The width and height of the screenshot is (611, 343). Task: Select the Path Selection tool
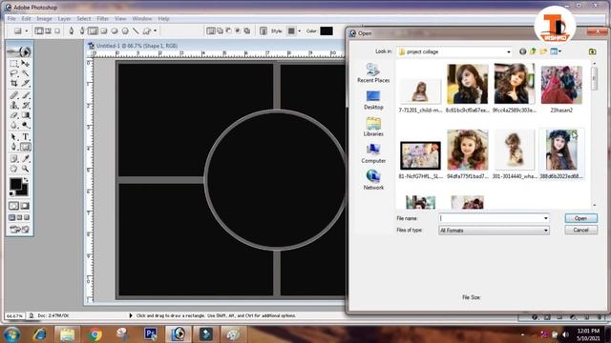pos(13,137)
